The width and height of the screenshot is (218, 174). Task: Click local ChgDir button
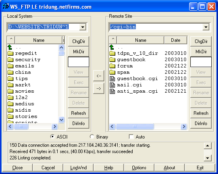[79, 41]
